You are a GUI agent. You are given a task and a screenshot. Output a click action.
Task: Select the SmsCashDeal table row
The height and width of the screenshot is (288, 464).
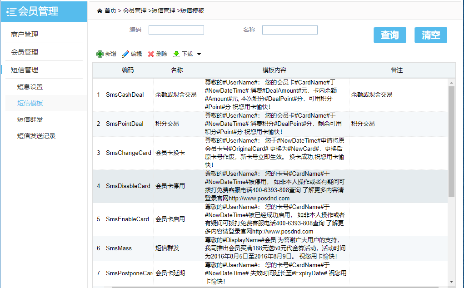(x=125, y=95)
